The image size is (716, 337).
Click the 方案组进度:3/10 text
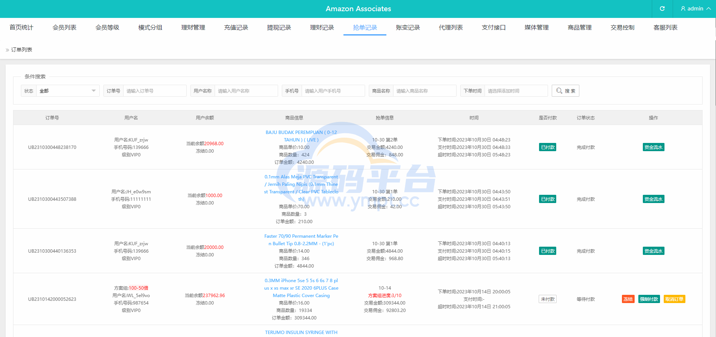point(385,296)
